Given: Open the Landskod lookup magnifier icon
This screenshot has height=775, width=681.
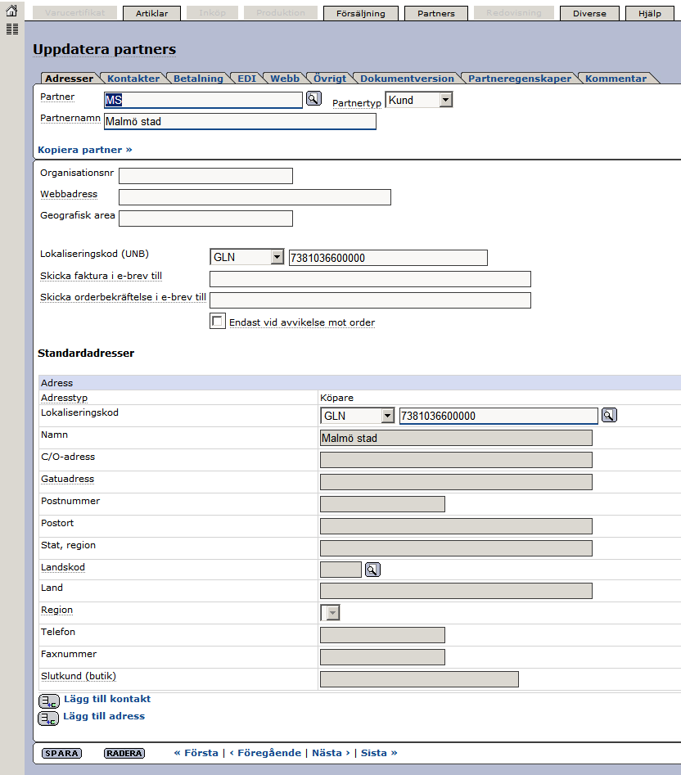Looking at the screenshot, I should [372, 570].
